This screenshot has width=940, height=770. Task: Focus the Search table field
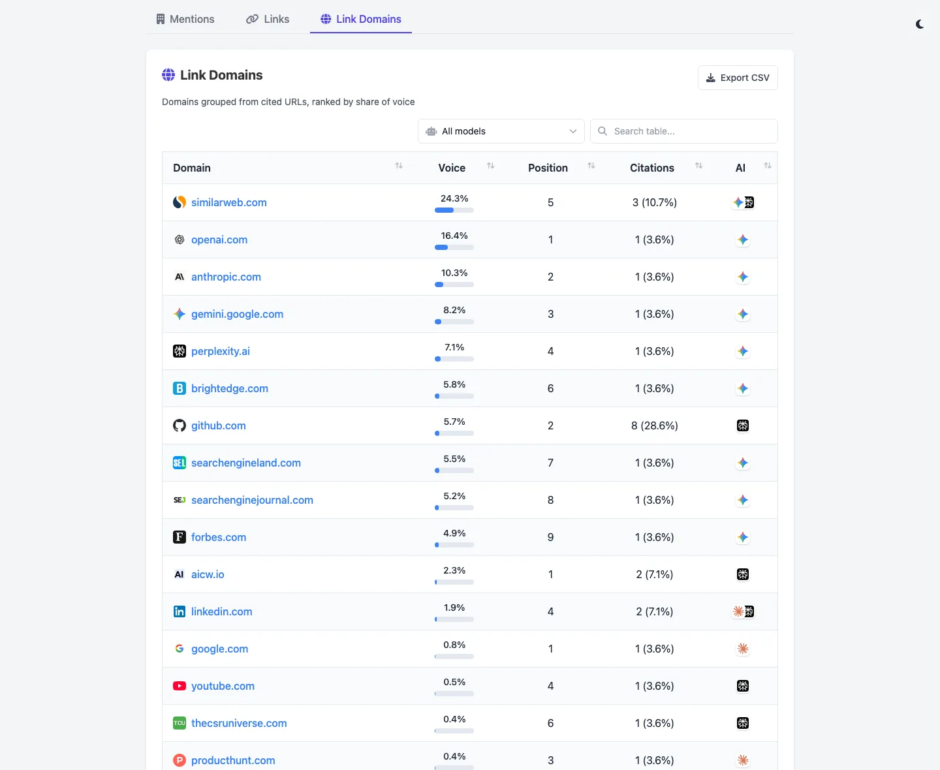[684, 131]
